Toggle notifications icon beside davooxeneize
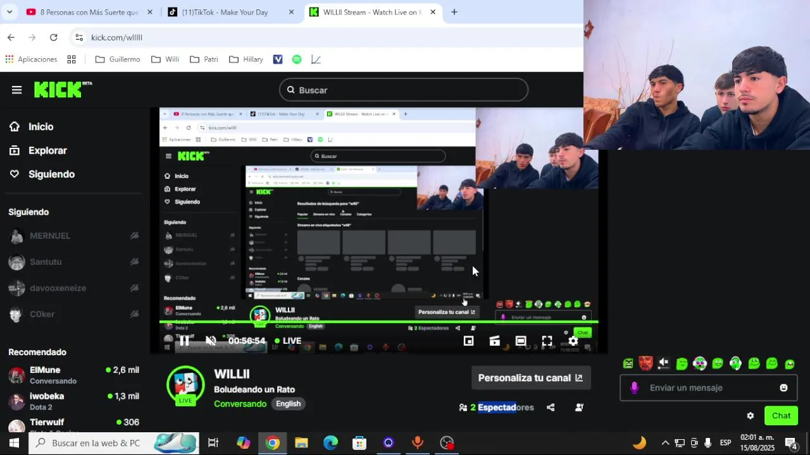810x455 pixels. click(134, 288)
